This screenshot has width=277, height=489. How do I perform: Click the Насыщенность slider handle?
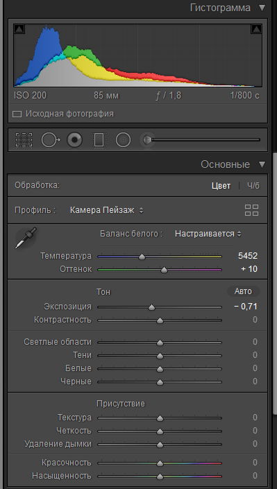tap(160, 477)
